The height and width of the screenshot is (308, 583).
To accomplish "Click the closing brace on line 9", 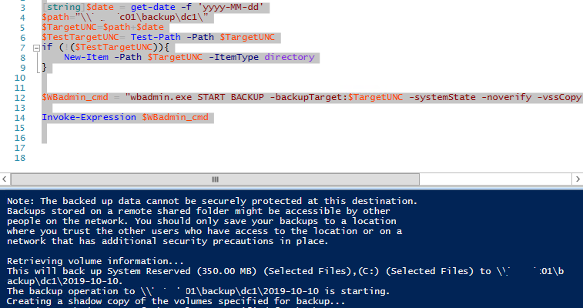I will [45, 67].
